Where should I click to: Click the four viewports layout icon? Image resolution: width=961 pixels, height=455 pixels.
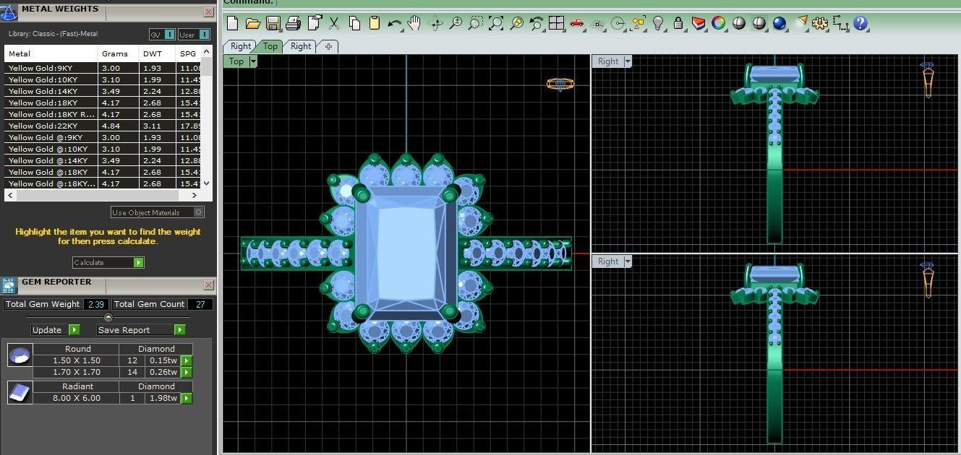click(556, 23)
